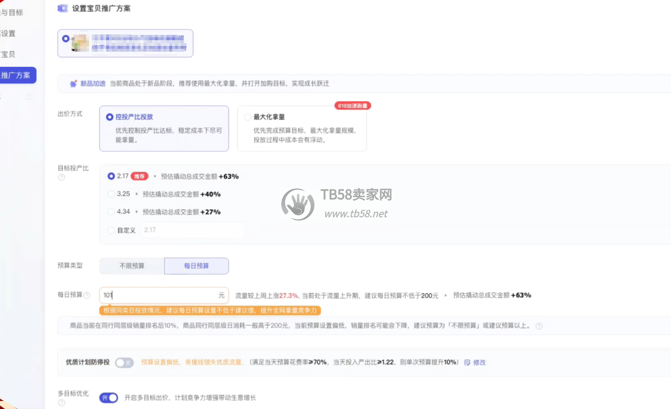Click the 618加速跑量 badge
671x409 pixels.
coord(353,106)
